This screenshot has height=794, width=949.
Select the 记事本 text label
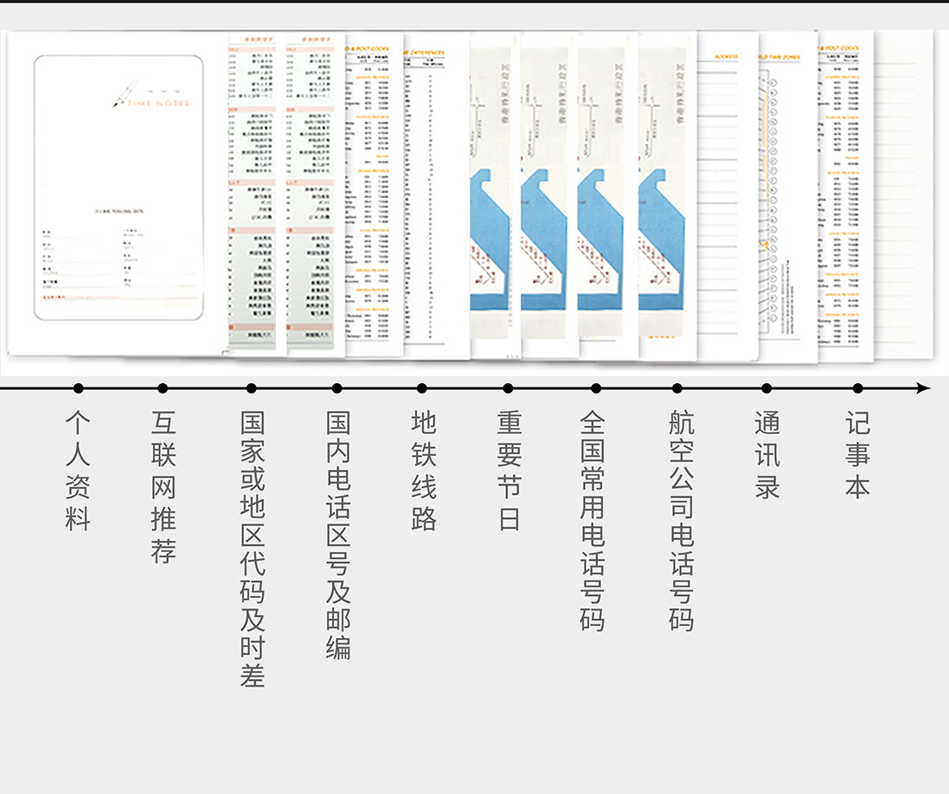[857, 455]
